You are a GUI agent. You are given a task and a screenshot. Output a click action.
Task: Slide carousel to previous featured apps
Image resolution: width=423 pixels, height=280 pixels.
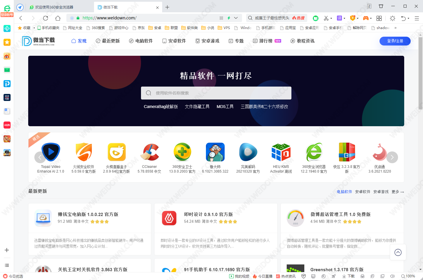pyautogui.click(x=40, y=157)
